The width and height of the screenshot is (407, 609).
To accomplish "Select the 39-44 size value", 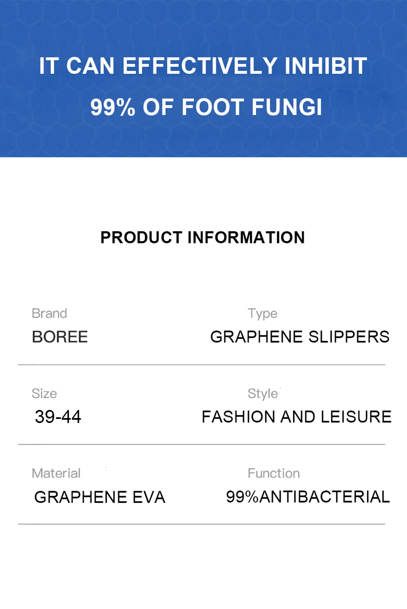I will coord(58,417).
